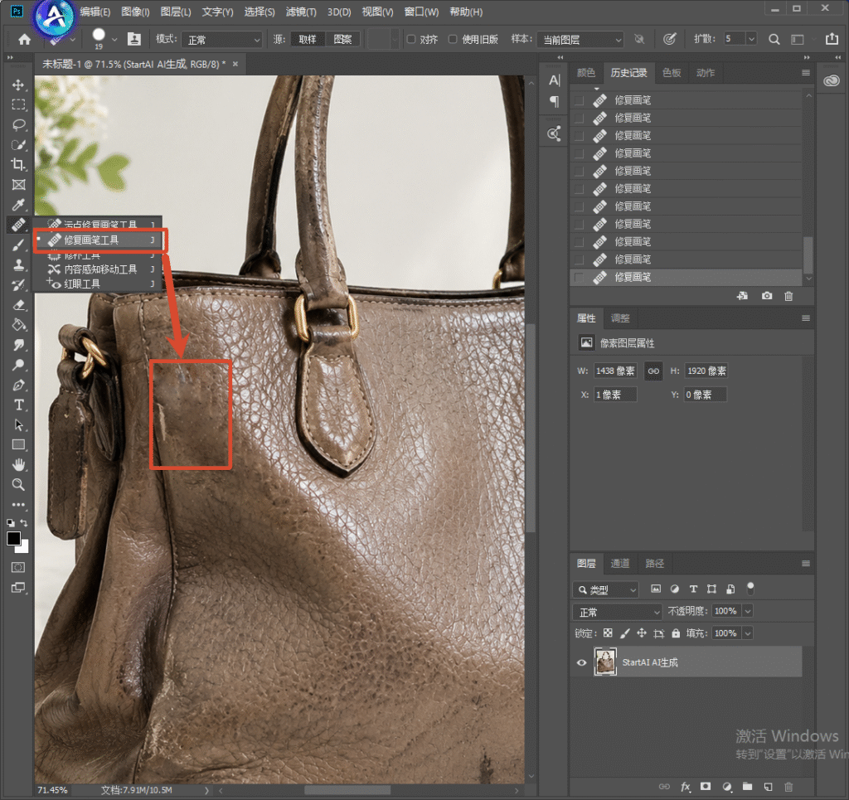Screen dimensions: 849x800
Task: Select the Lasso tool
Action: [x=18, y=125]
